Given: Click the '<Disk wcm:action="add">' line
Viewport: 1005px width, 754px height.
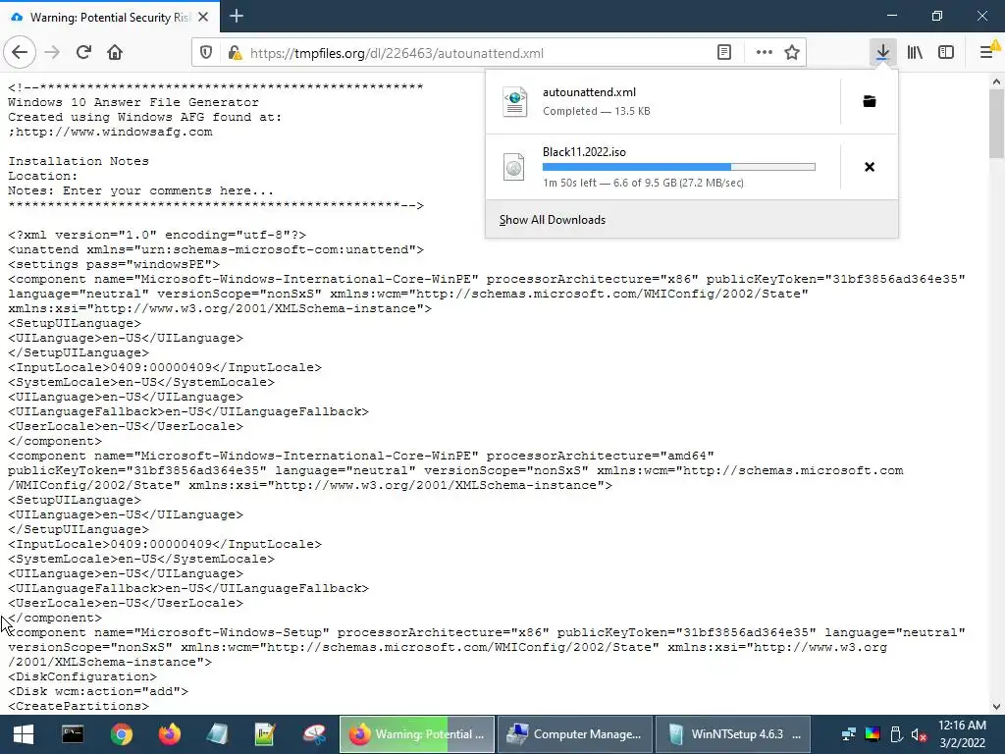Looking at the screenshot, I should pyautogui.click(x=98, y=691).
